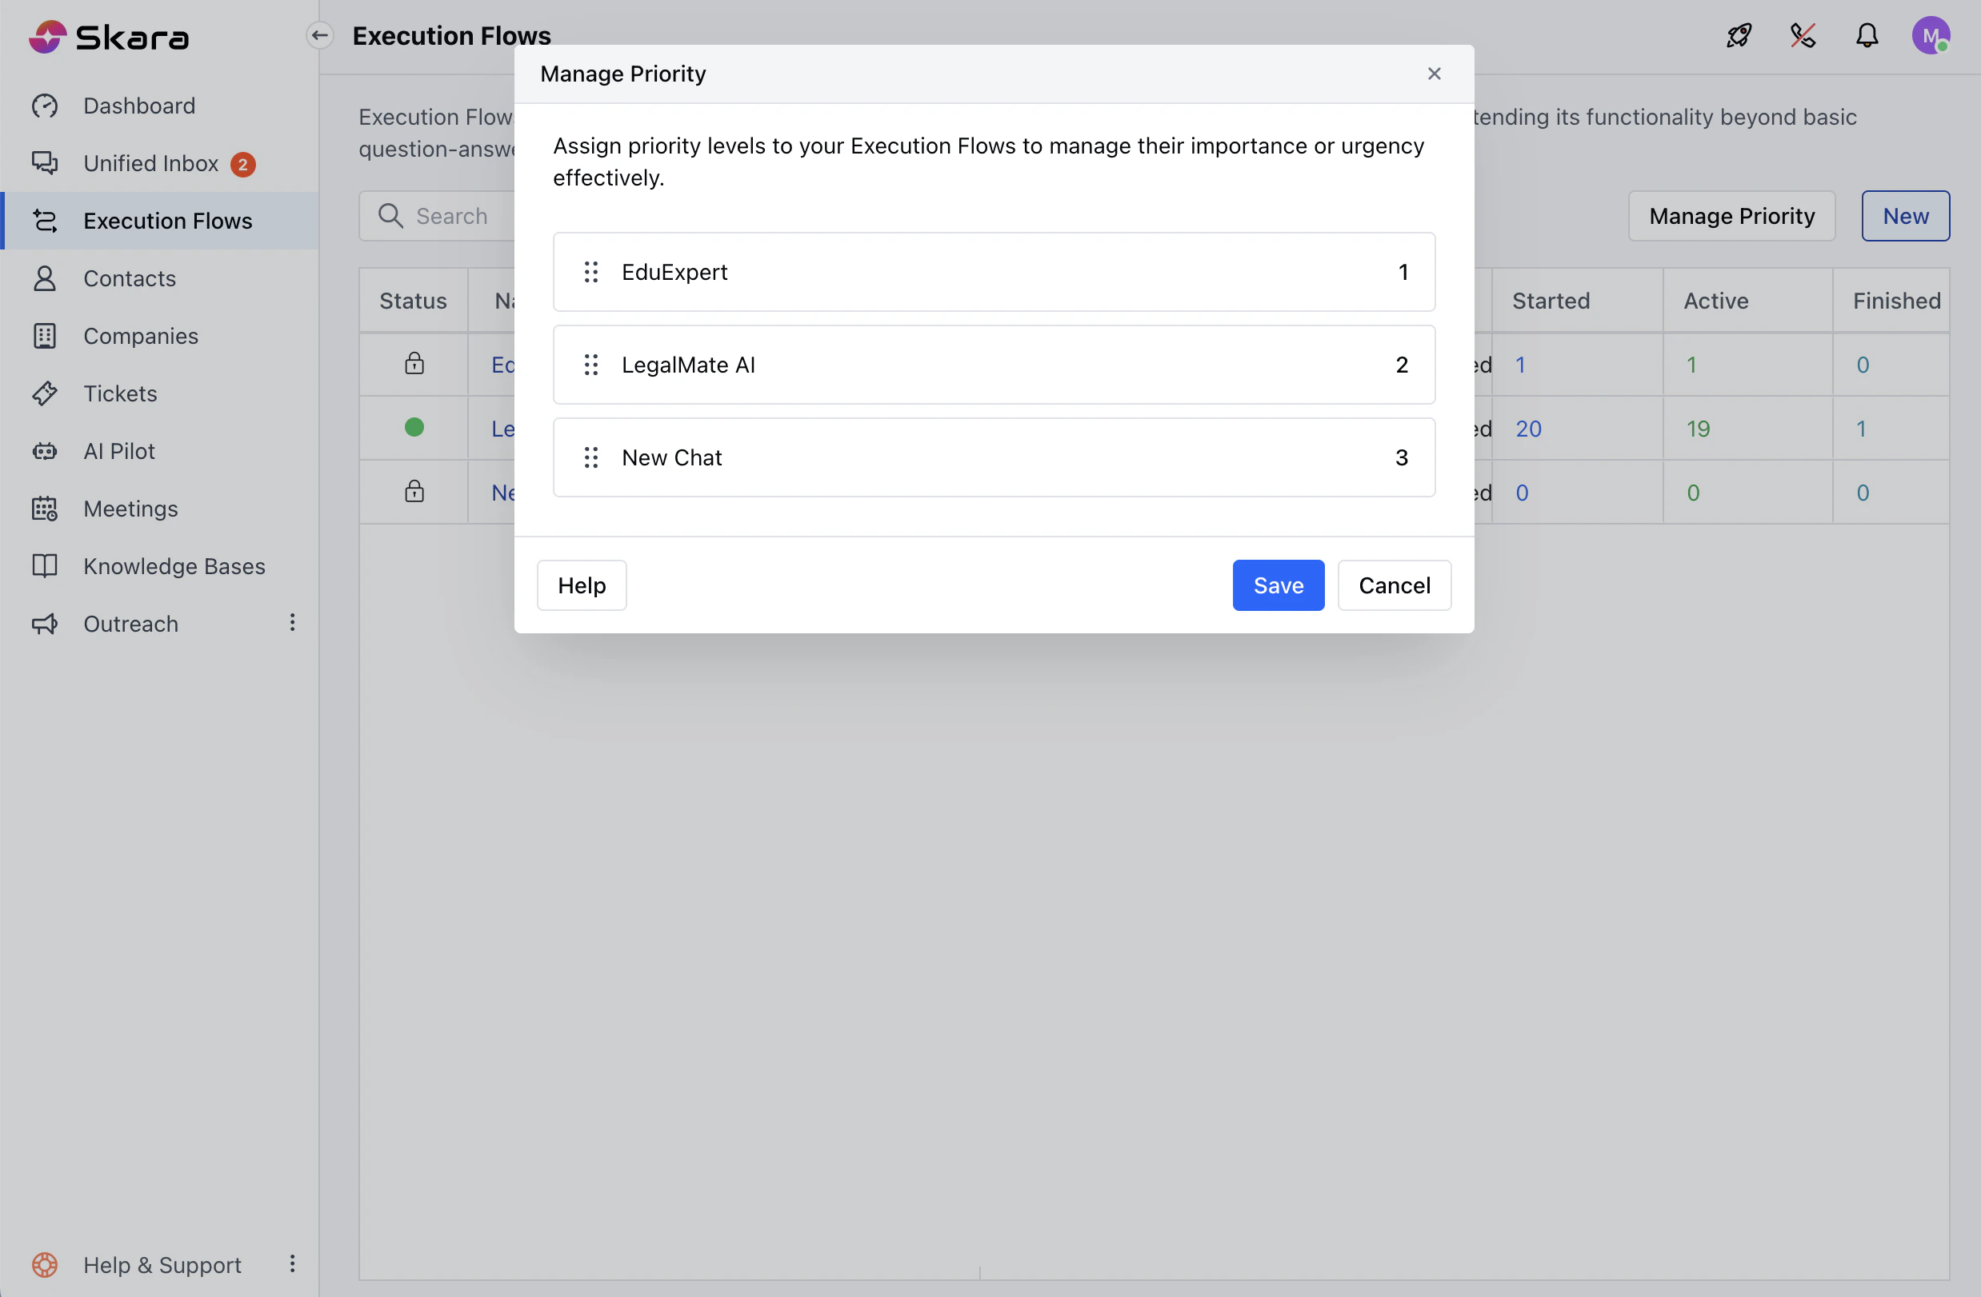Viewport: 1981px width, 1297px height.
Task: Go to Unified Inbox
Action: click(x=150, y=163)
